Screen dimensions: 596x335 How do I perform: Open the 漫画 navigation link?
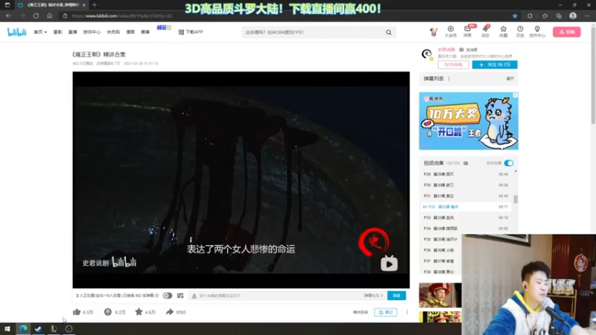tap(130, 32)
